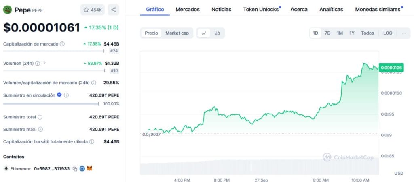Open info icon for Capitalización bursátil totalmente diluida
This screenshot has width=414, height=182.
(92, 141)
